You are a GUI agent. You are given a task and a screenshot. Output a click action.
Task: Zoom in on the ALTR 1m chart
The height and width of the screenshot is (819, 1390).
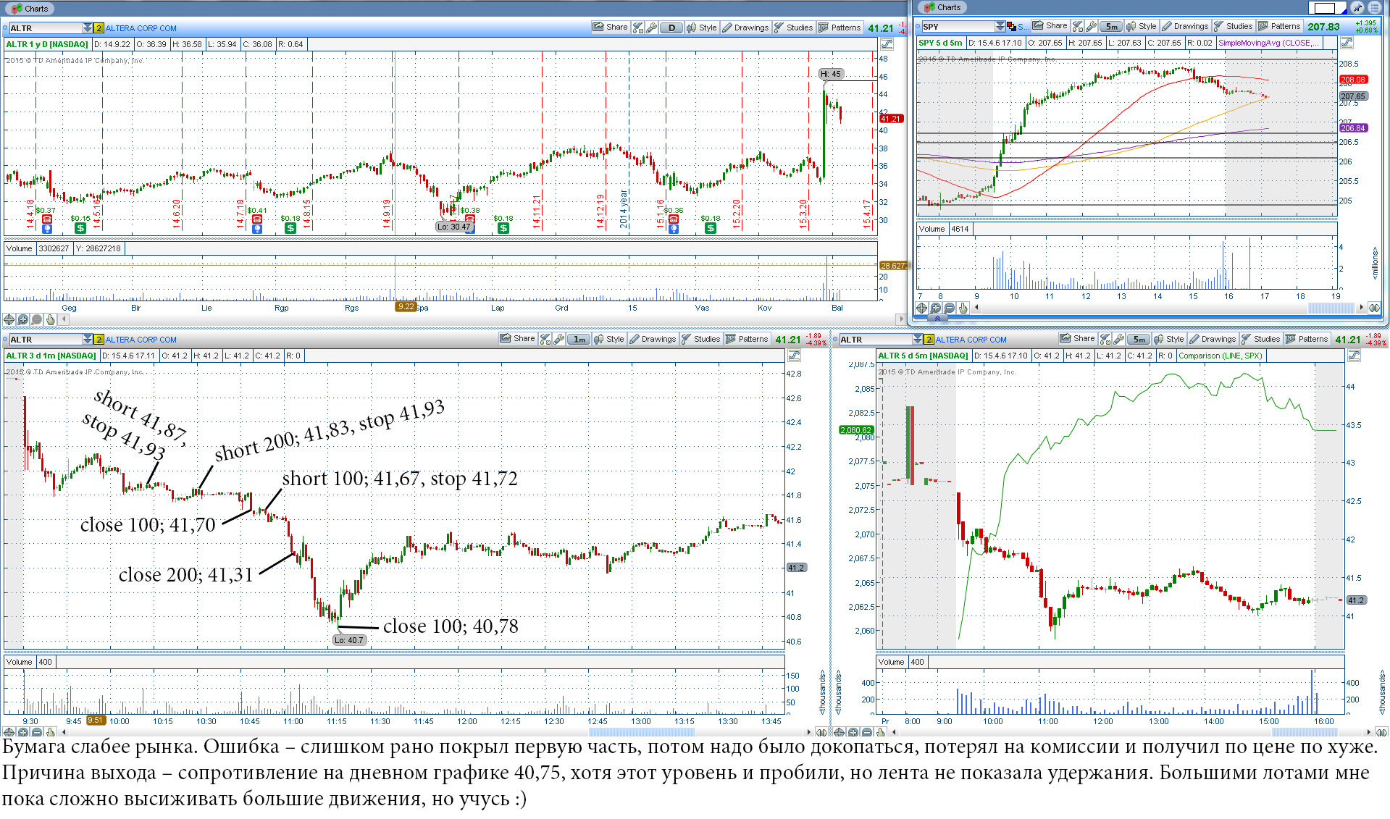22,732
